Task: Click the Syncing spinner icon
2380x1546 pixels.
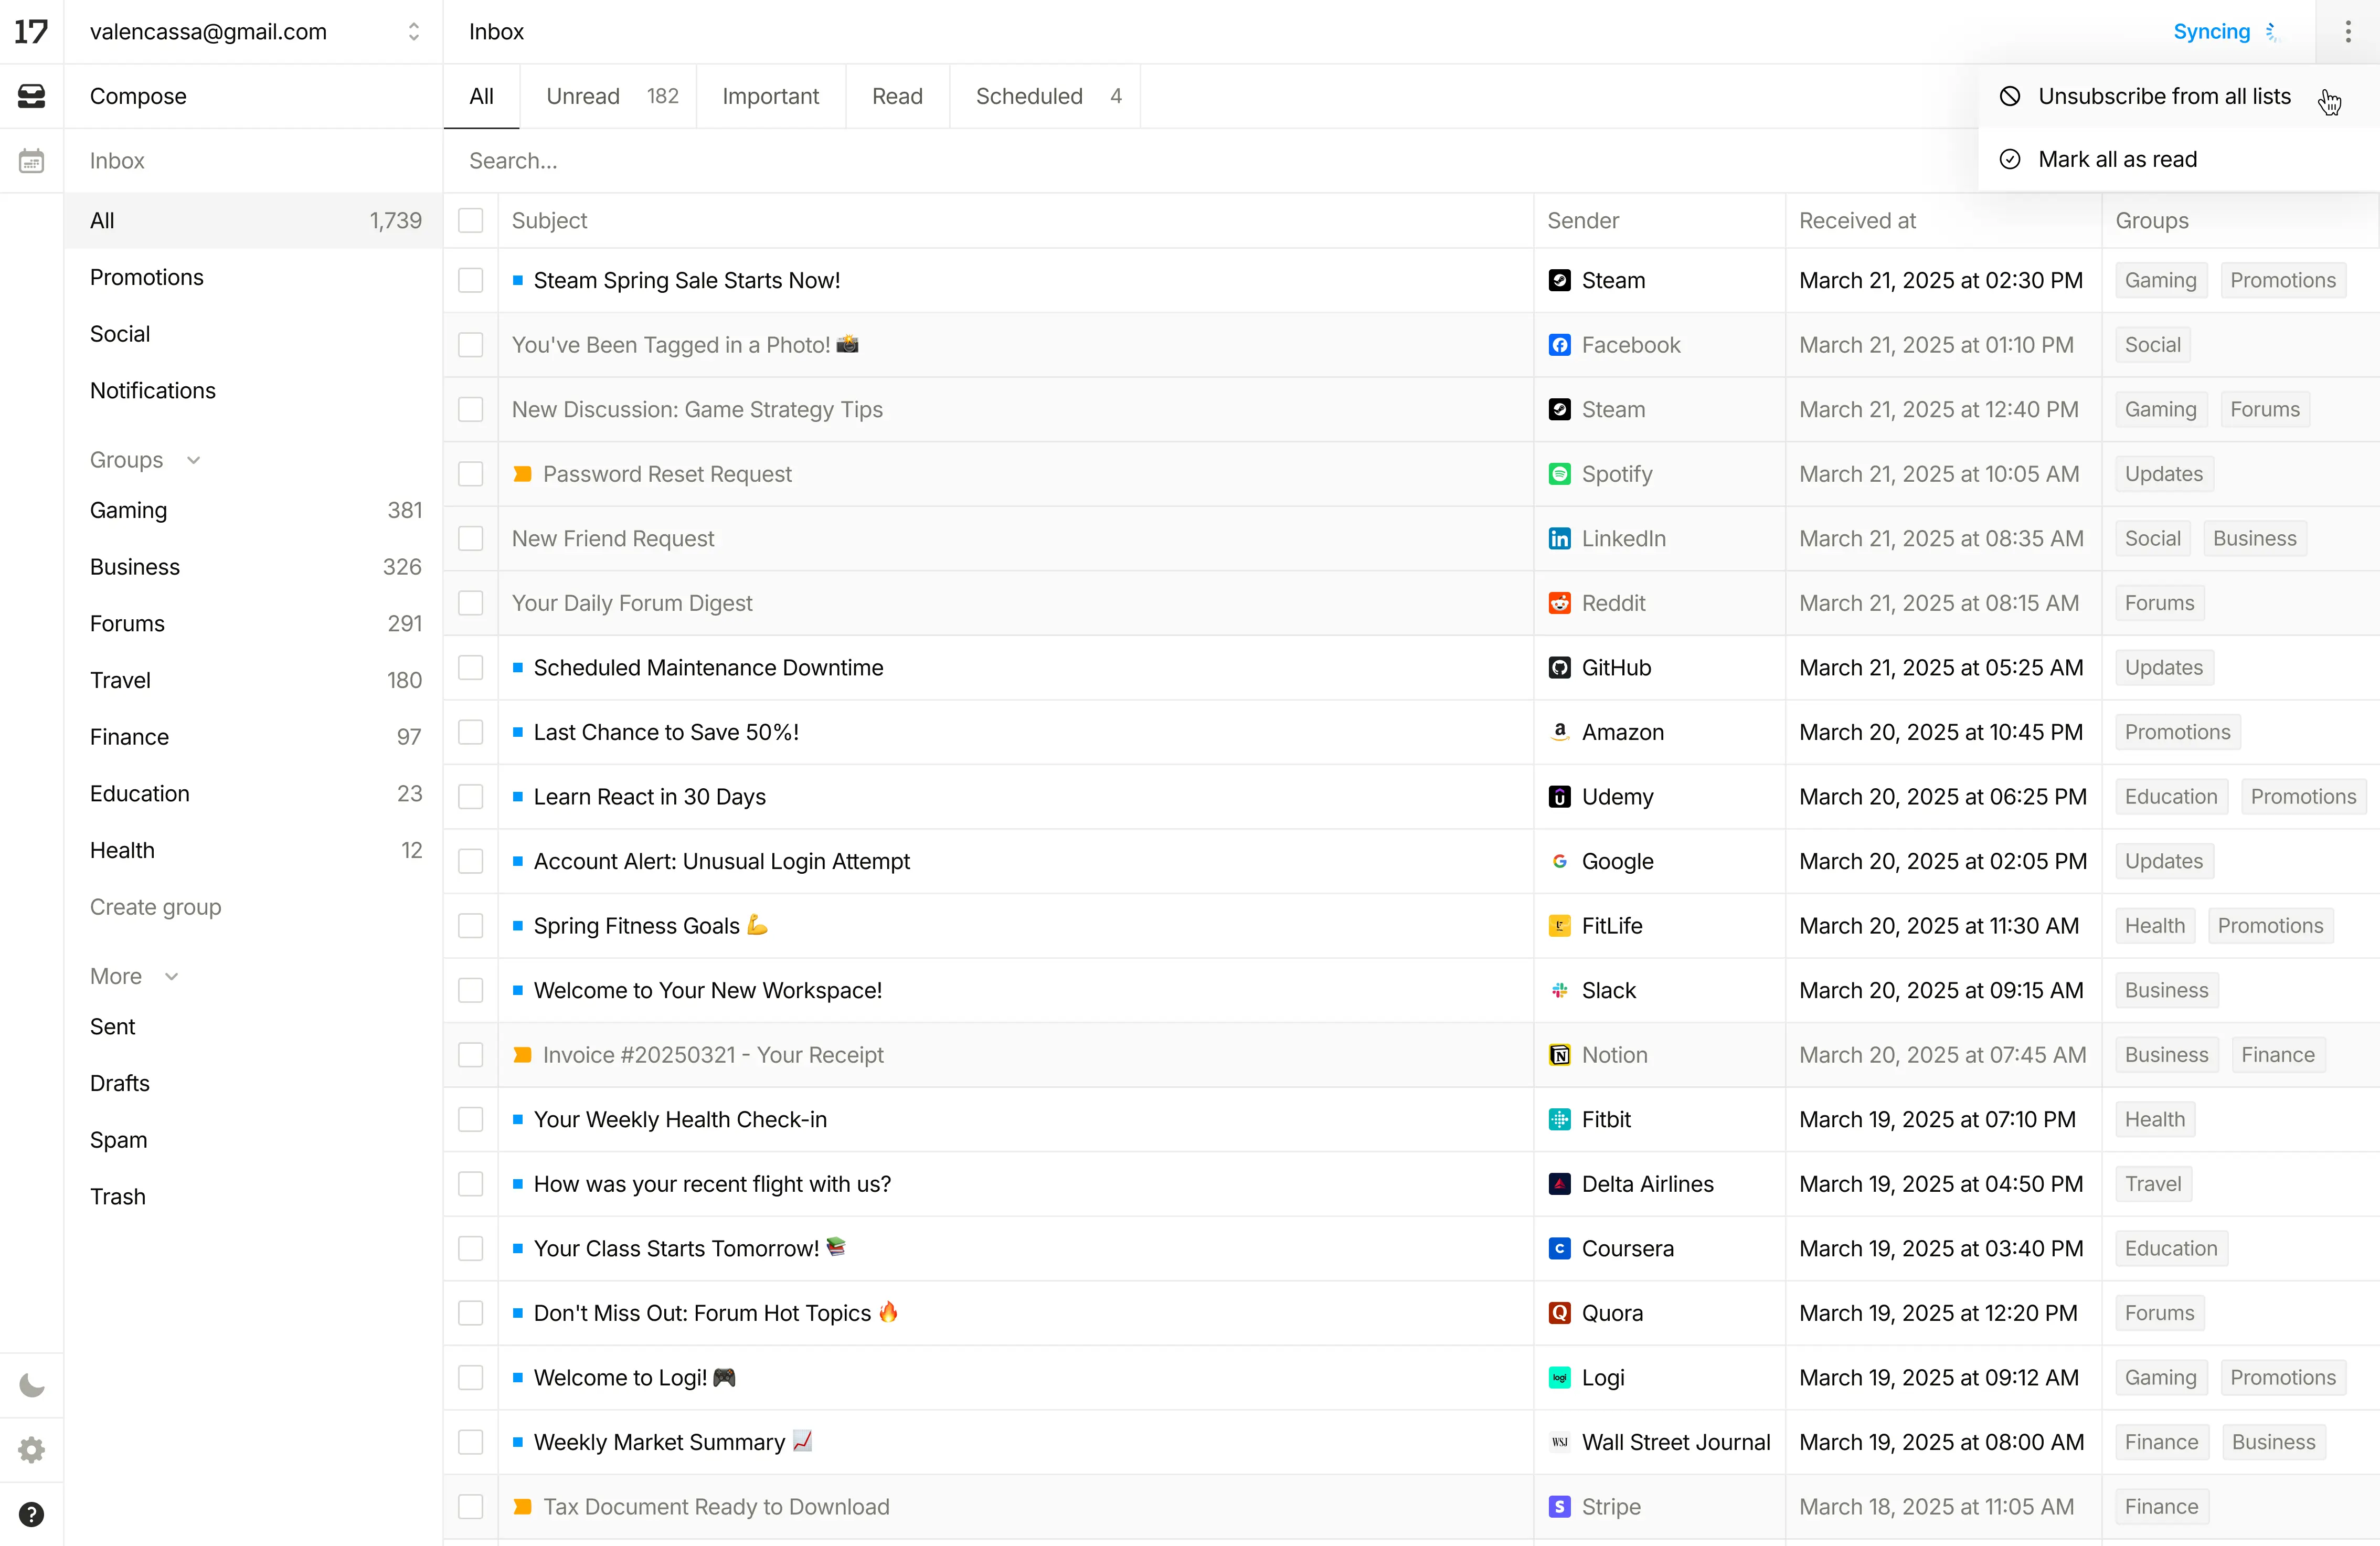Action: [x=2272, y=32]
